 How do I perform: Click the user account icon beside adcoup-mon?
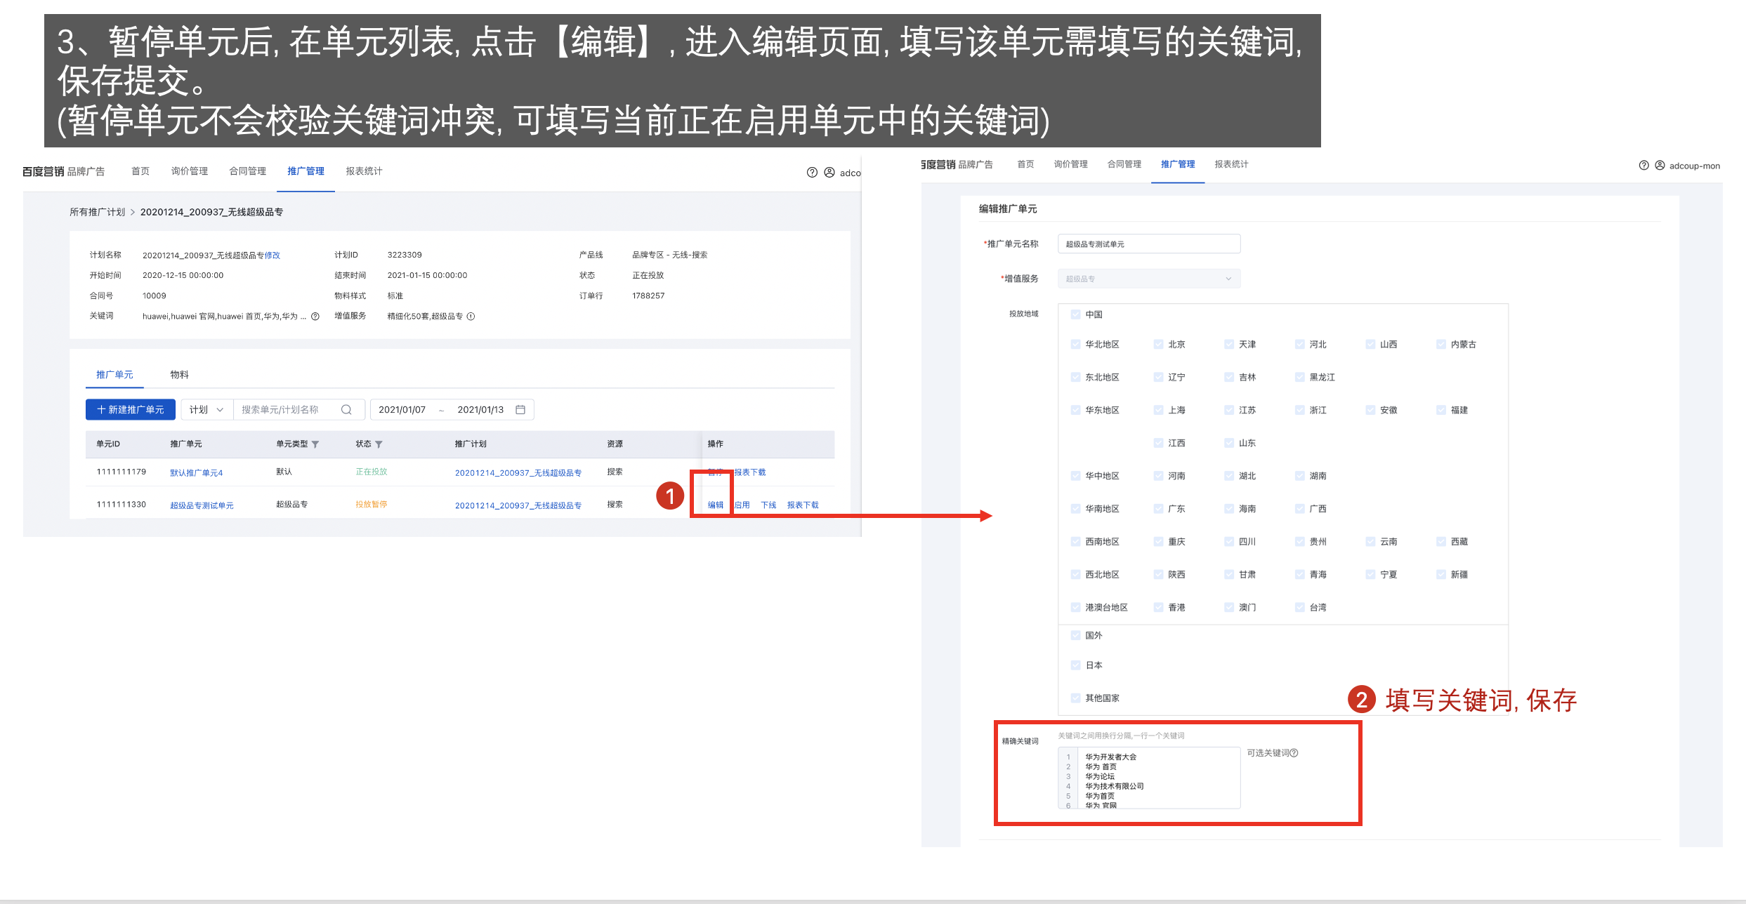tap(1660, 166)
